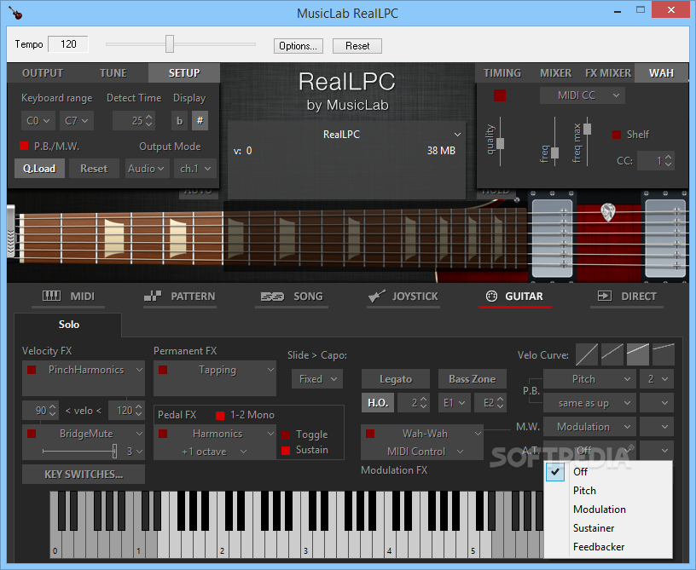Click the Options... button
The width and height of the screenshot is (696, 570).
[299, 46]
